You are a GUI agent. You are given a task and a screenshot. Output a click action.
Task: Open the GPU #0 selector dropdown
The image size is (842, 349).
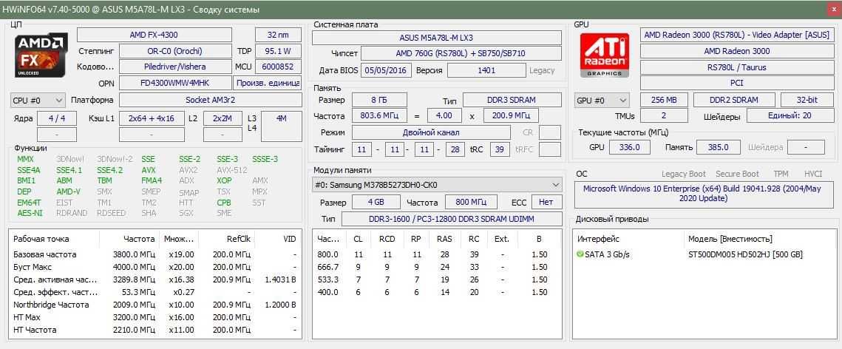coord(602,101)
